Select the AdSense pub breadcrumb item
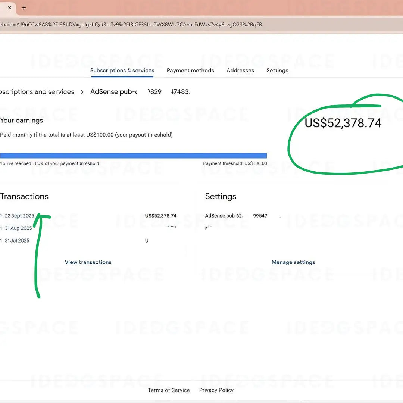The width and height of the screenshot is (403, 403). coord(140,92)
